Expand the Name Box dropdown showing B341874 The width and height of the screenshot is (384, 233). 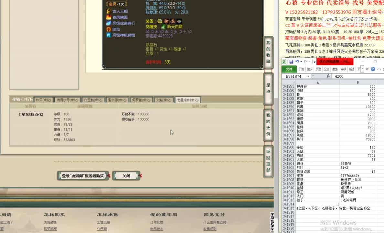(x=308, y=76)
